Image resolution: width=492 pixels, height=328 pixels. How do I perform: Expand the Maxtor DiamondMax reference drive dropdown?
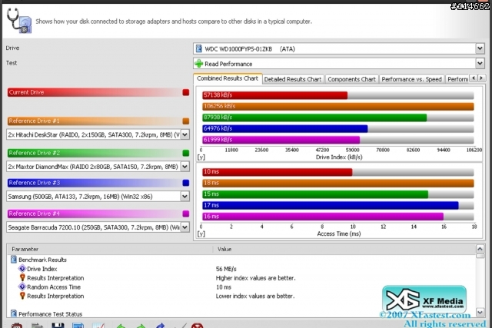click(185, 167)
